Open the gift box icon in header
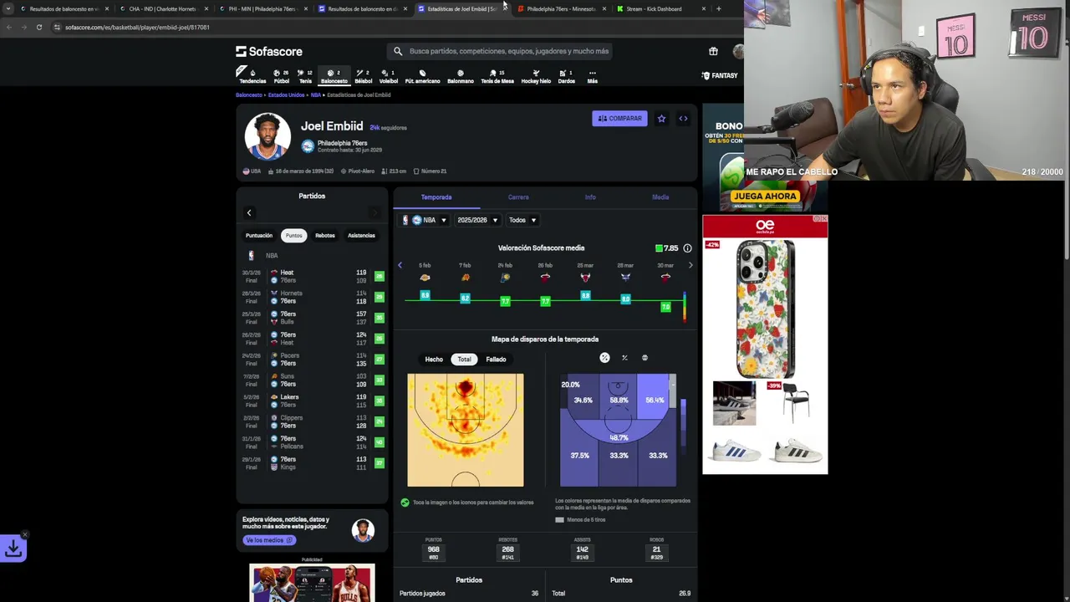 point(713,51)
